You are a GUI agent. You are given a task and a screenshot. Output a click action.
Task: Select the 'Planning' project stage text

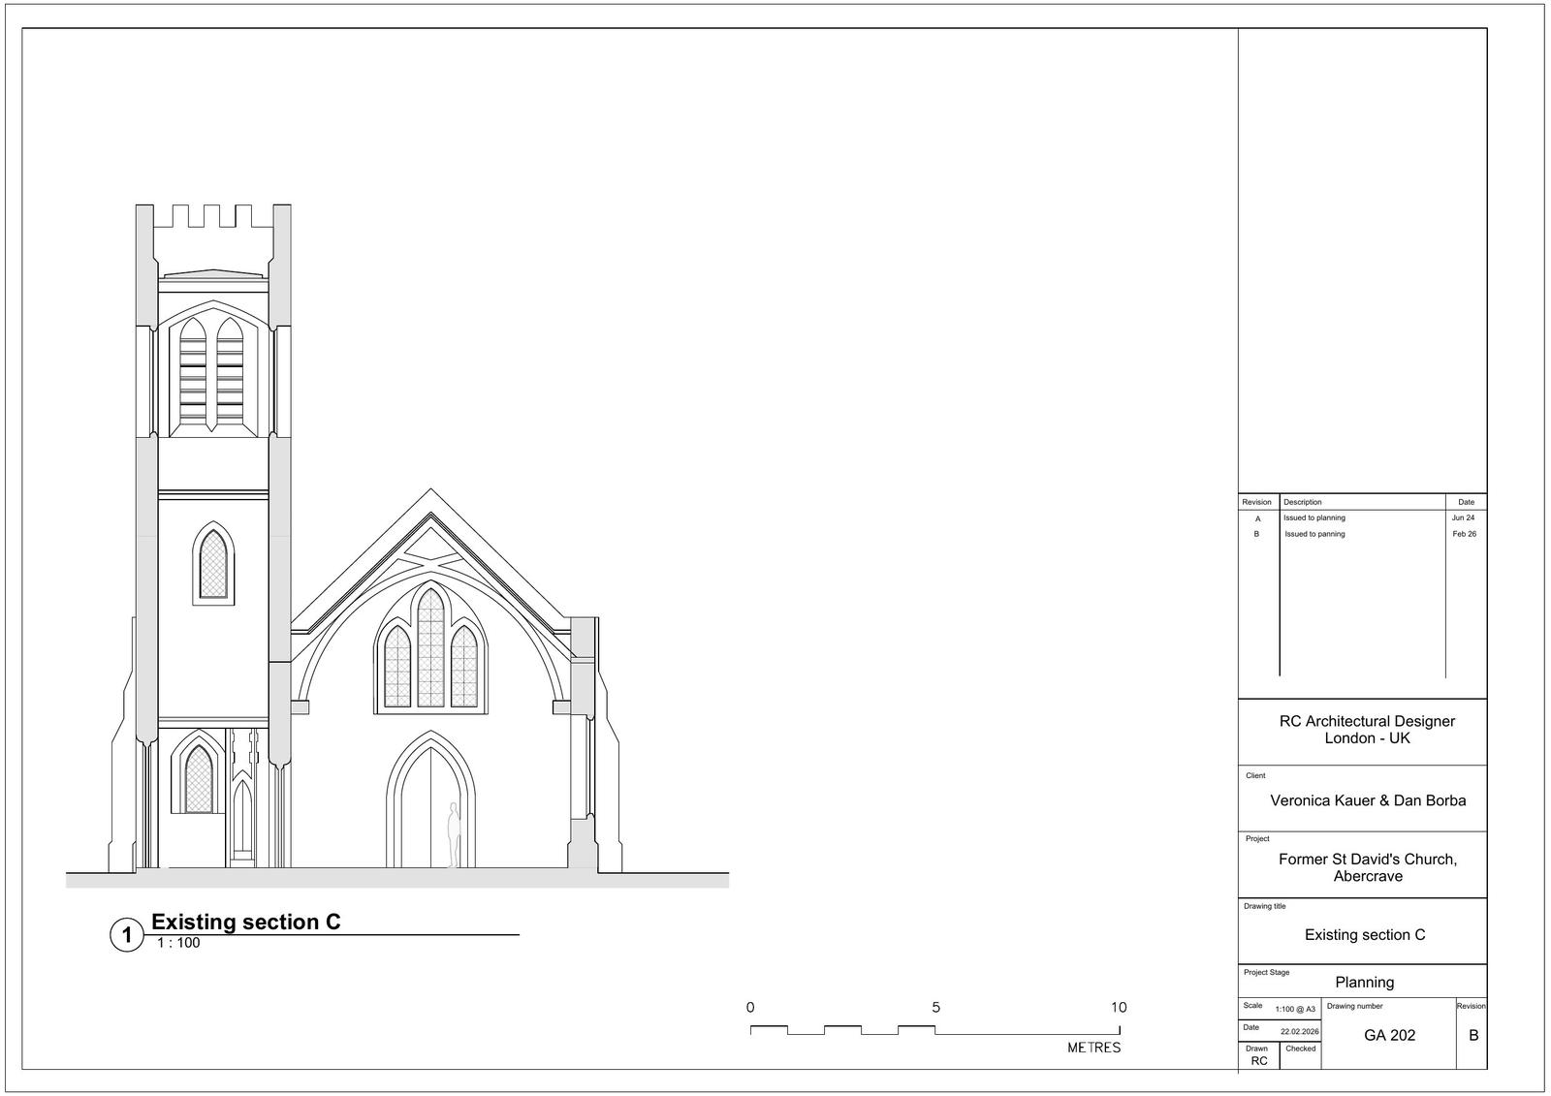[1364, 982]
